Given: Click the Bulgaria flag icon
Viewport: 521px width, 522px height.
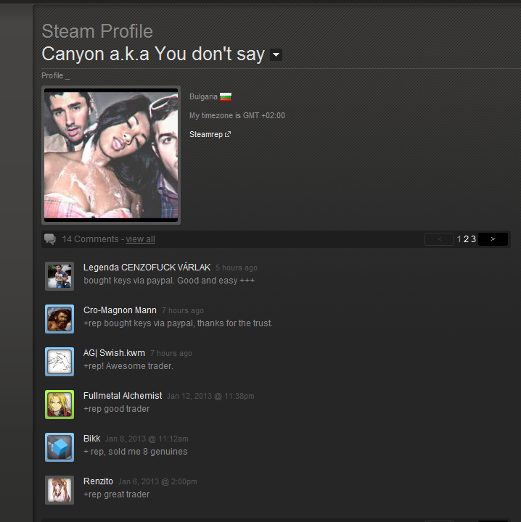Looking at the screenshot, I should (226, 97).
